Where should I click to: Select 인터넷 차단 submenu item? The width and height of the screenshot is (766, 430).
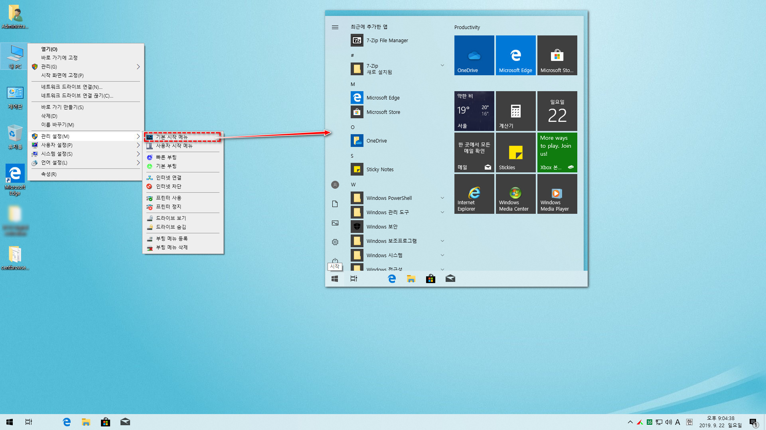click(x=183, y=186)
